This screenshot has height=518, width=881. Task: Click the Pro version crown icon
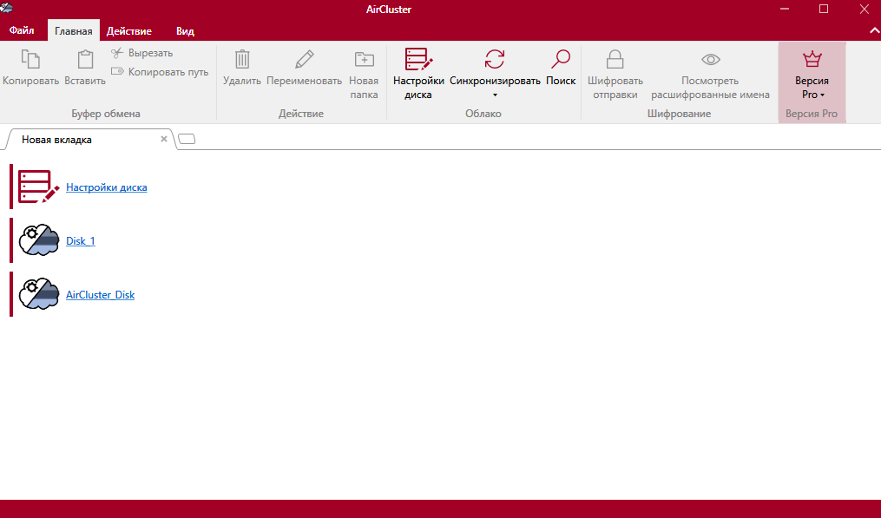(x=812, y=58)
